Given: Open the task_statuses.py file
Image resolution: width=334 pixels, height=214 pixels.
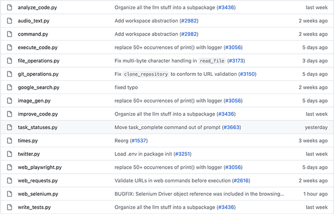Looking at the screenshot, I should [x=38, y=127].
